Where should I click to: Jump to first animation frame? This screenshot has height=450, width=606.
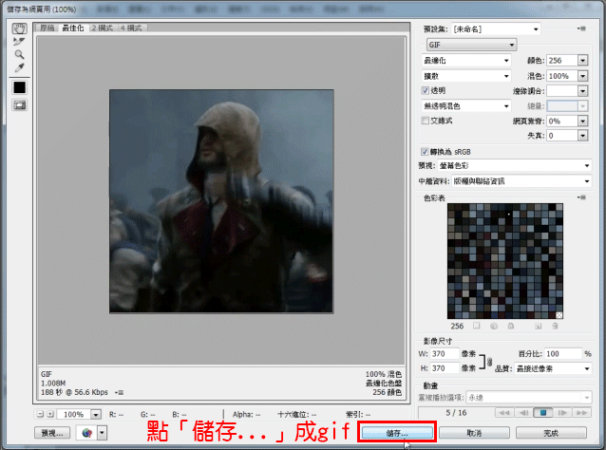tap(504, 413)
